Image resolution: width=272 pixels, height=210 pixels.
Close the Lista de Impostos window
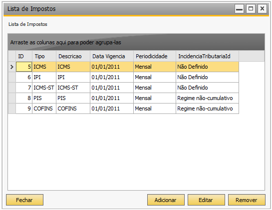pos(262,8)
